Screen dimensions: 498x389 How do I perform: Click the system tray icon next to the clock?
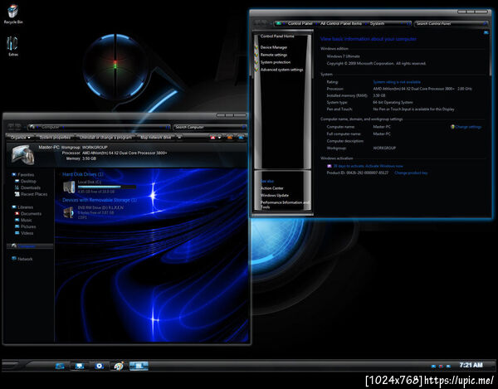[x=448, y=366]
